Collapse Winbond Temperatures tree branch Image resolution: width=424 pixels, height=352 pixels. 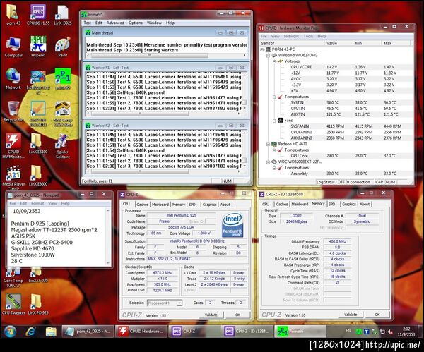(274, 97)
